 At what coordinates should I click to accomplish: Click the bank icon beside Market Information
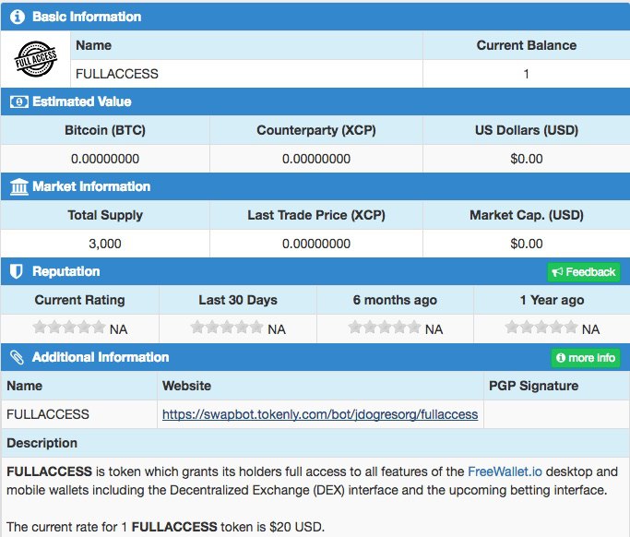pos(18,186)
